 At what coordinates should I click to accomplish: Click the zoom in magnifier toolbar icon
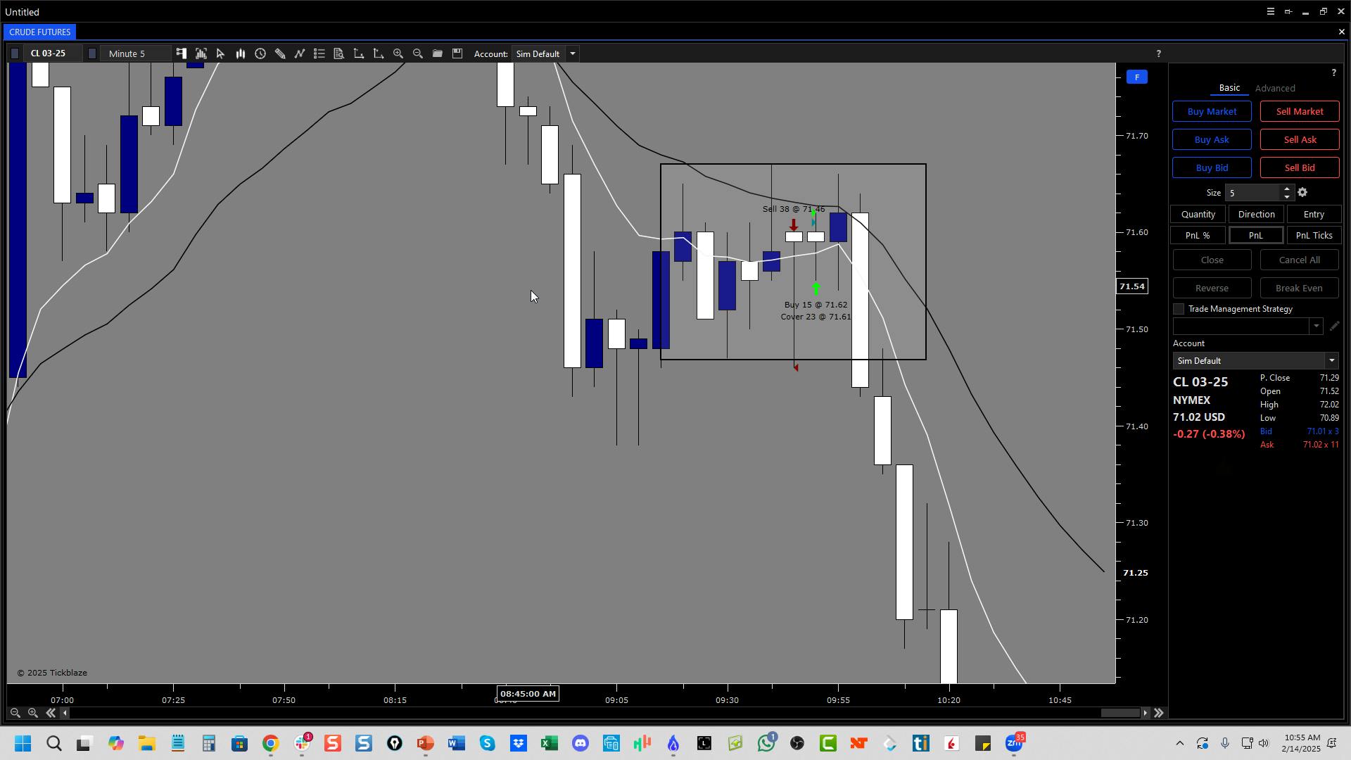coord(398,53)
